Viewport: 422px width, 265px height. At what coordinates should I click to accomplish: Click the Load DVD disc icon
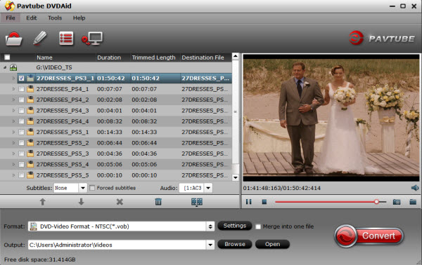pos(14,39)
